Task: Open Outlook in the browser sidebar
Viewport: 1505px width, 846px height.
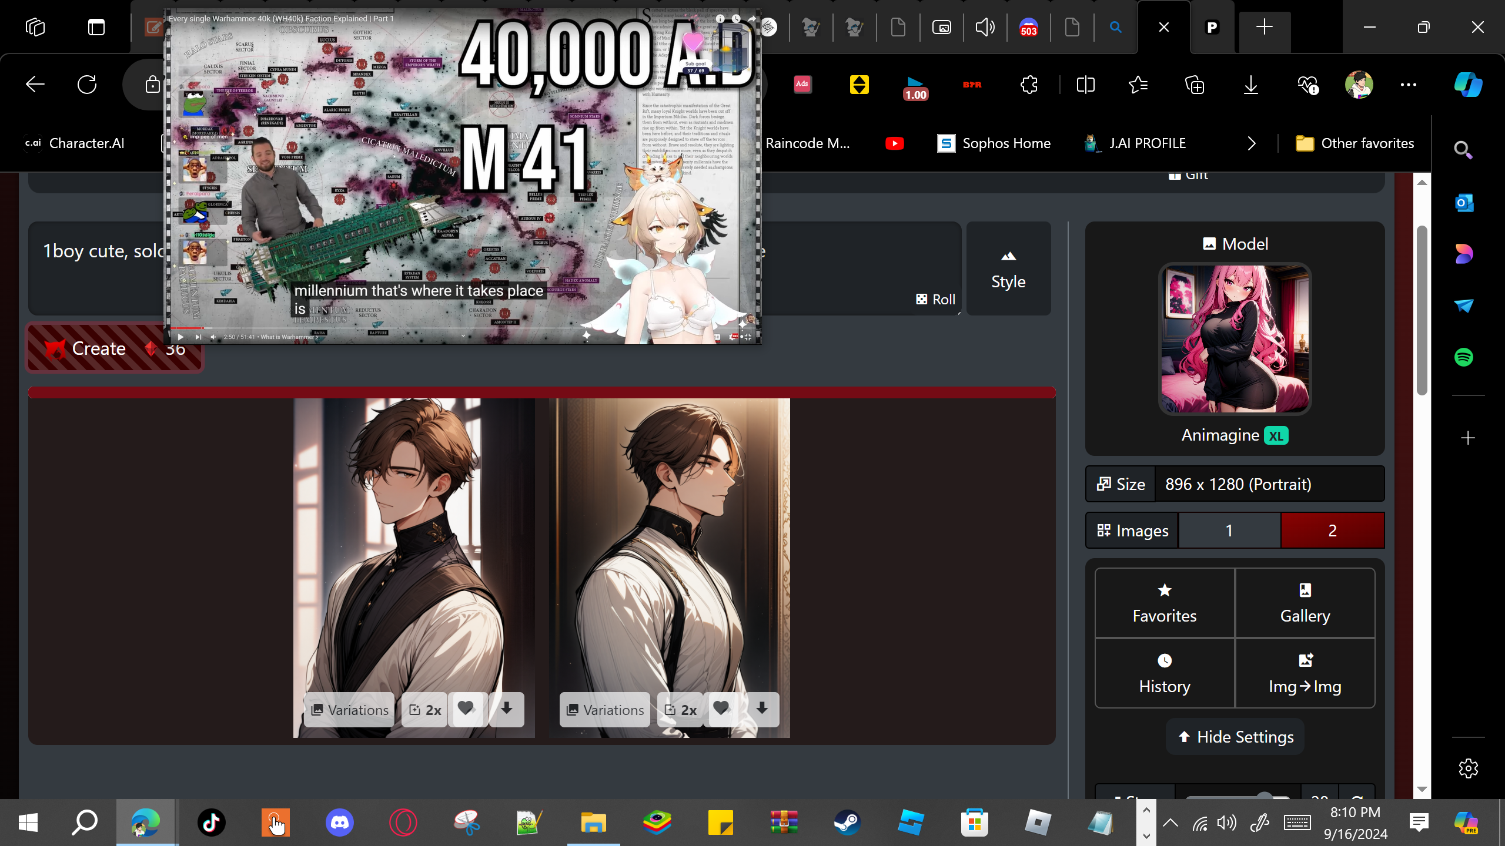Action: [x=1464, y=203]
